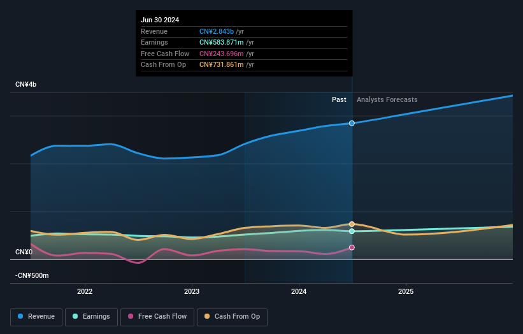The height and width of the screenshot is (334, 523).
Task: Click the CN¥731.861m cash from op value
Action: (222, 65)
